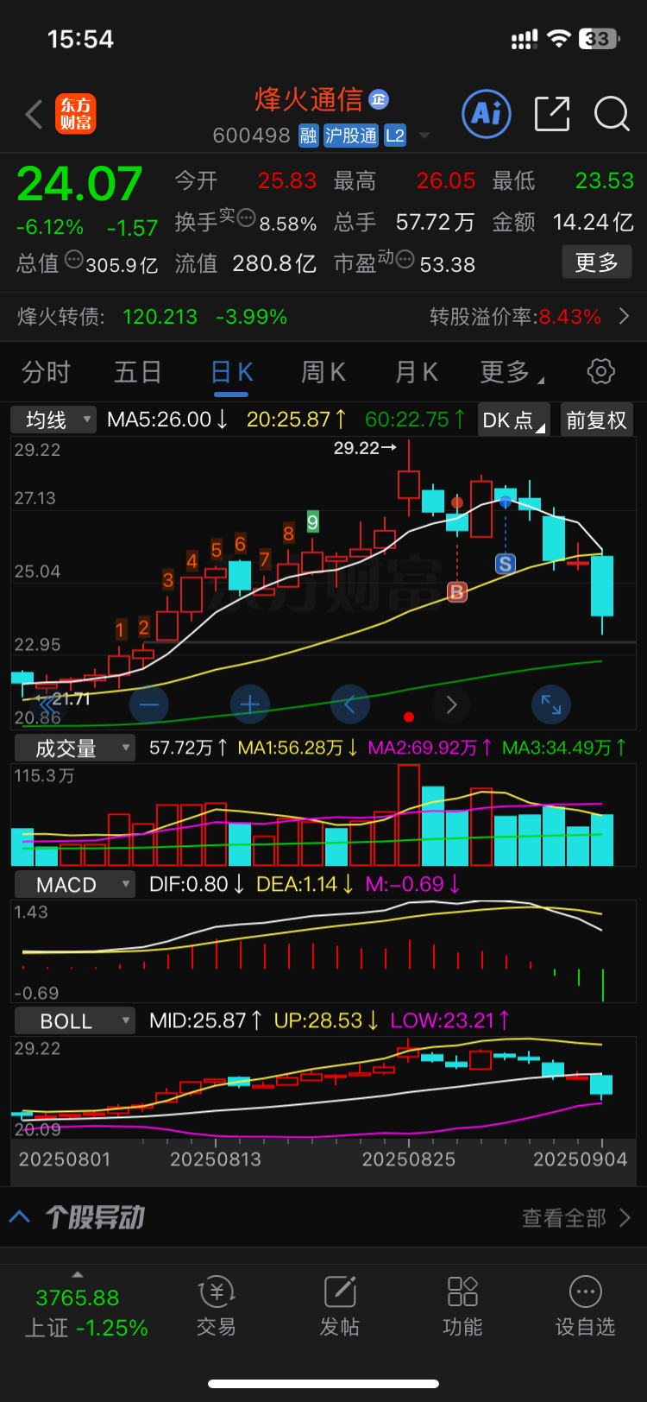Viewport: 647px width, 1402px height.
Task: Open 转股溢价率 details chevron
Action: point(625,317)
